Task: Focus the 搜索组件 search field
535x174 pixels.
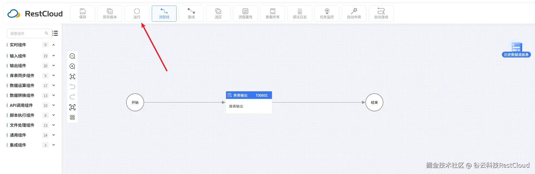Action: (29, 33)
